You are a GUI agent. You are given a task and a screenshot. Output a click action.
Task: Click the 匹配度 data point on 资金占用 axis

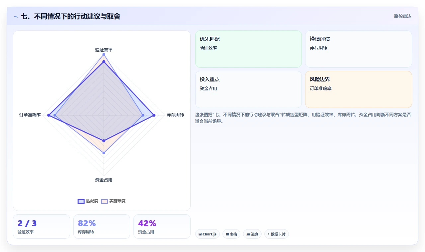[x=104, y=141]
